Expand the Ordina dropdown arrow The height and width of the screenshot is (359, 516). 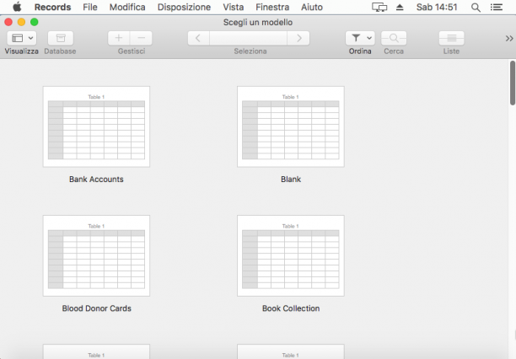369,38
